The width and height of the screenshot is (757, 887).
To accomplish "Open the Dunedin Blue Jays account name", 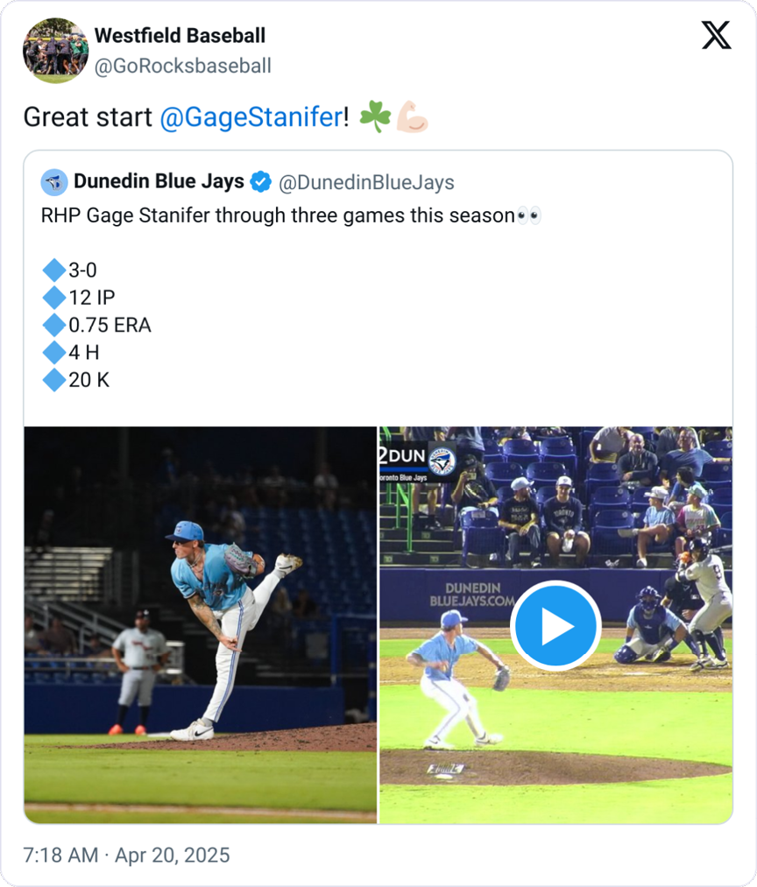I will (159, 182).
